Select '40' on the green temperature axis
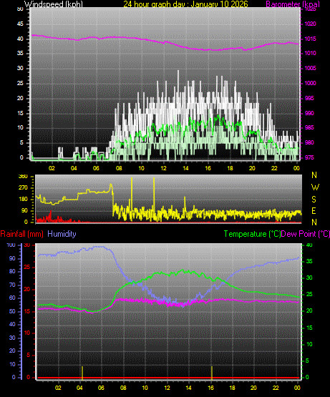Viewport: 330px width, 397px height. tap(309, 245)
